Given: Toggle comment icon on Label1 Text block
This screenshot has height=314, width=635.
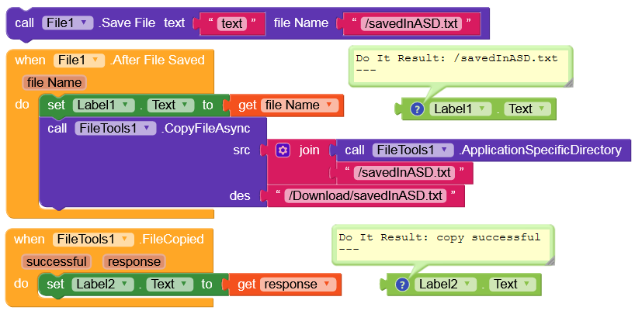Looking at the screenshot, I should 417,109.
